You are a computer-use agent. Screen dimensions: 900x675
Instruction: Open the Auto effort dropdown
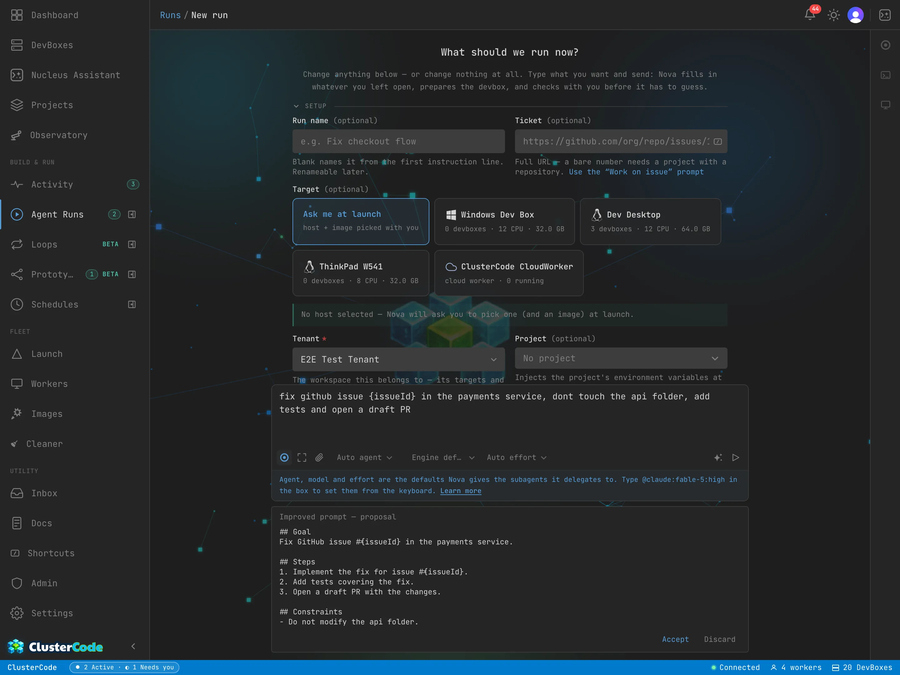point(516,457)
